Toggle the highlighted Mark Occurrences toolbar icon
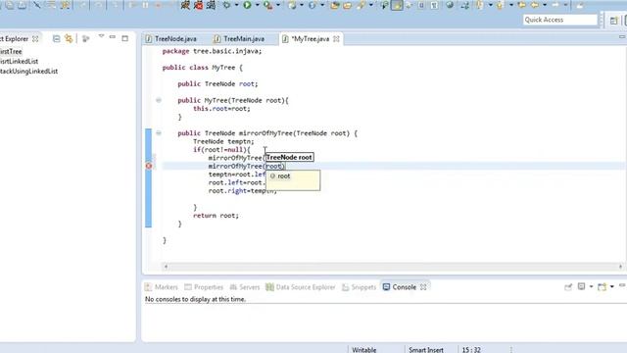This screenshot has height=353, width=627. click(x=397, y=5)
